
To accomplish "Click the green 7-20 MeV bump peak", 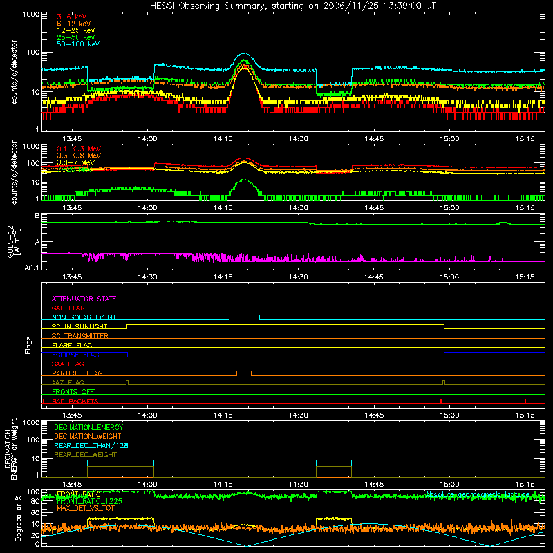I will (244, 180).
